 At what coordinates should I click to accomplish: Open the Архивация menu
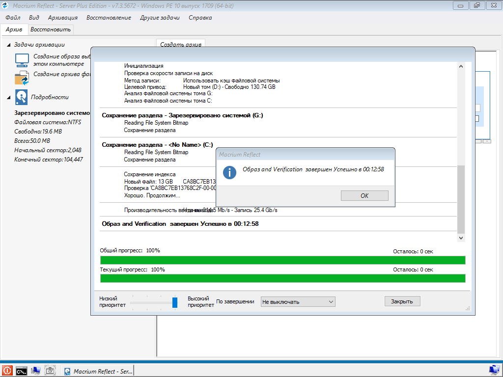coord(63,18)
